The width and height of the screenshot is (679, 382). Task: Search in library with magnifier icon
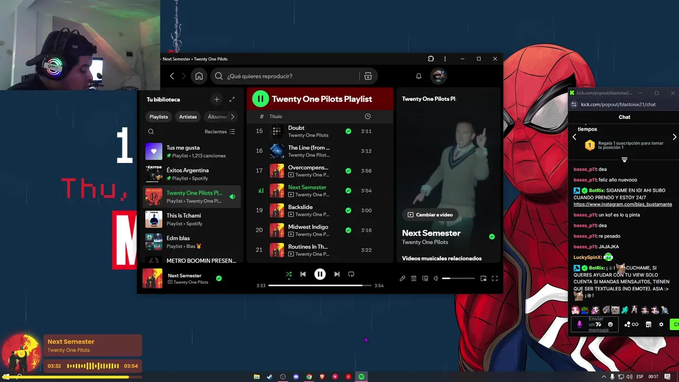pos(151,132)
